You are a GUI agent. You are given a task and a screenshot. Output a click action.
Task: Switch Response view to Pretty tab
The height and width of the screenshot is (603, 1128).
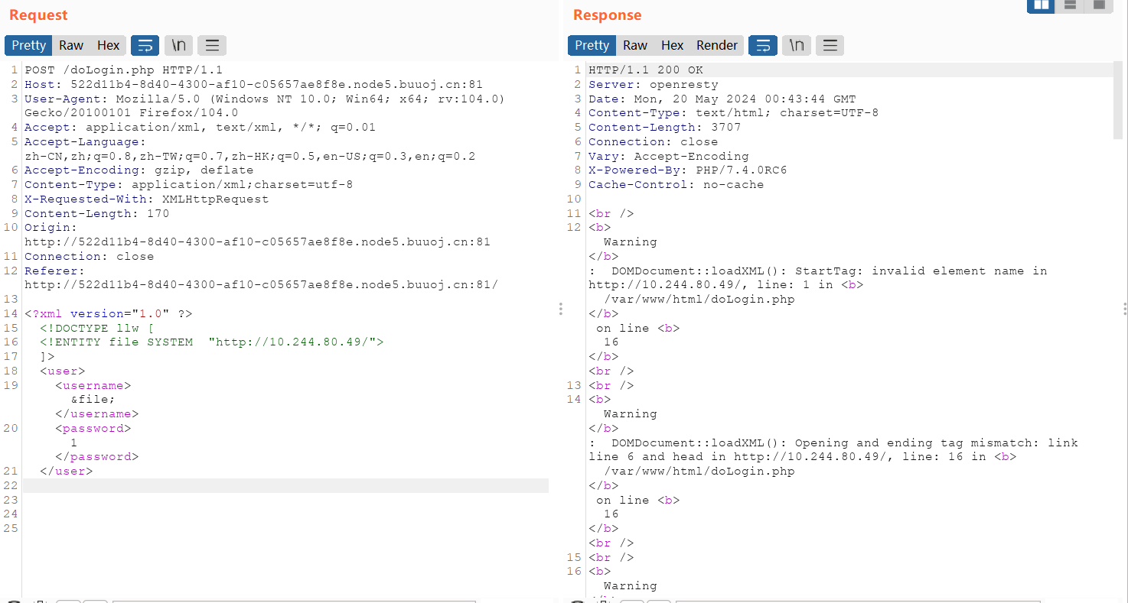click(x=592, y=45)
